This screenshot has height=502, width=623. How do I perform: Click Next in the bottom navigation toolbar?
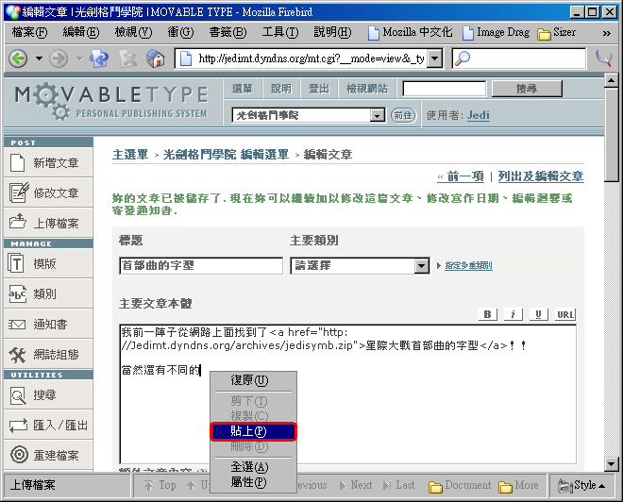coord(356,485)
